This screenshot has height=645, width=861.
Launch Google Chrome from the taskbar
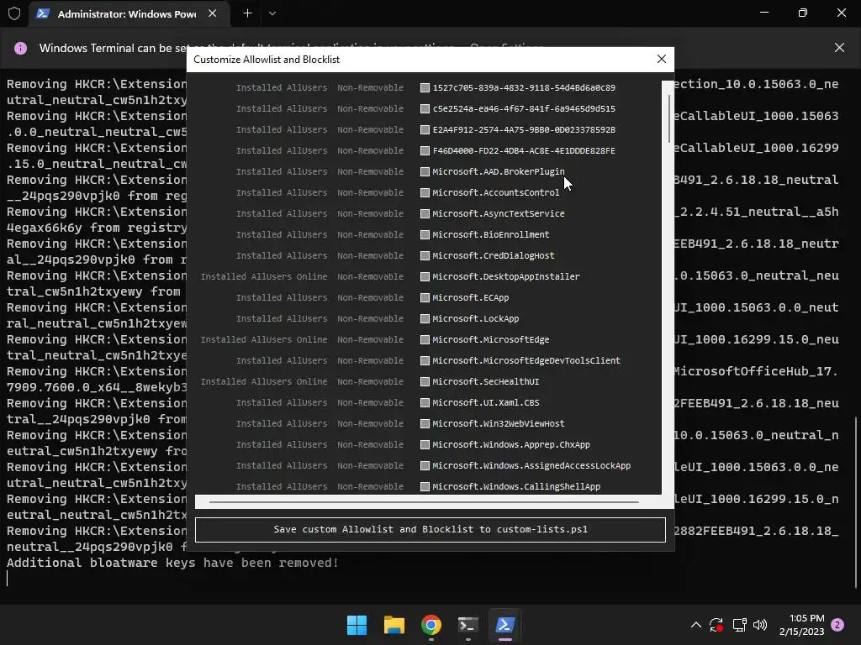tap(431, 625)
